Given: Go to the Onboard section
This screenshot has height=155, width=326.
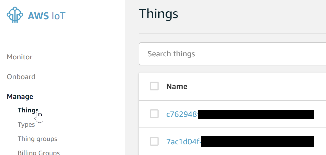Looking at the screenshot, I should pos(21,77).
